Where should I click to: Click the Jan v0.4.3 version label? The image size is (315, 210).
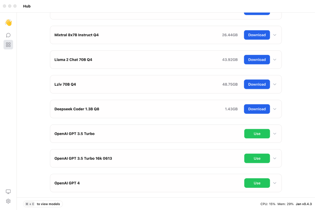point(304,204)
